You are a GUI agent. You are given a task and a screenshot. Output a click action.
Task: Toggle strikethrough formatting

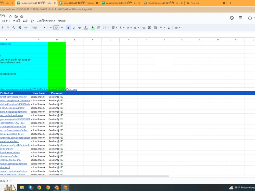[x=80, y=28]
